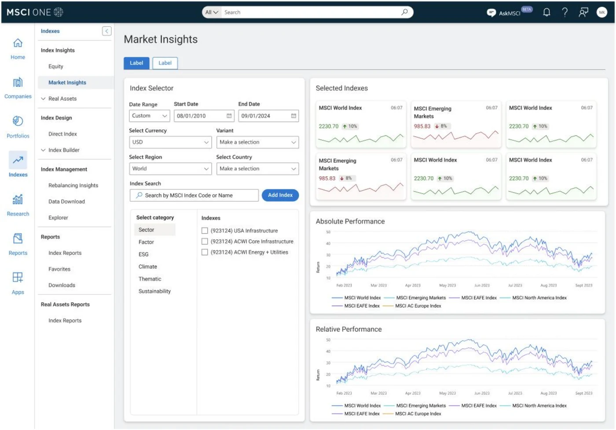Open the Select Region World dropdown
The image size is (616, 430).
pyautogui.click(x=170, y=169)
